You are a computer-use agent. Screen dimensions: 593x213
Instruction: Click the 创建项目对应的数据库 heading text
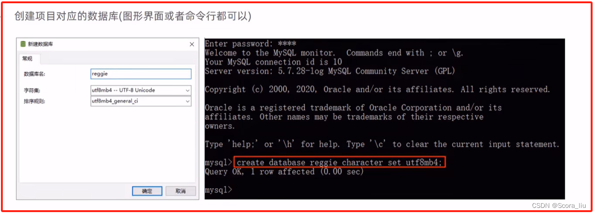pos(67,16)
